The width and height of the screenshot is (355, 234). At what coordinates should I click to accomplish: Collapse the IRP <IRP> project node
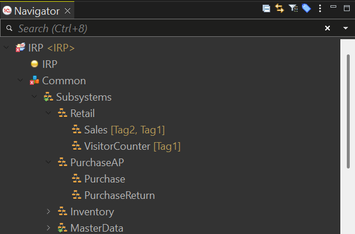[x=6, y=47]
